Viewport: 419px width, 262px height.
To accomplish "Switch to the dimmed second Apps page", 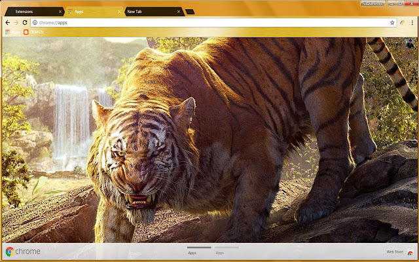I will click(x=227, y=250).
